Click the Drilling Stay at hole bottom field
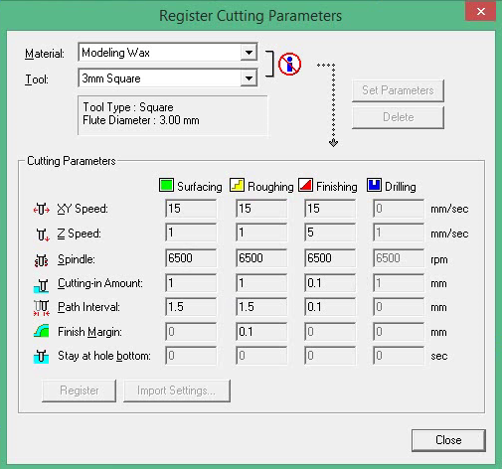502x469 pixels. coord(399,356)
